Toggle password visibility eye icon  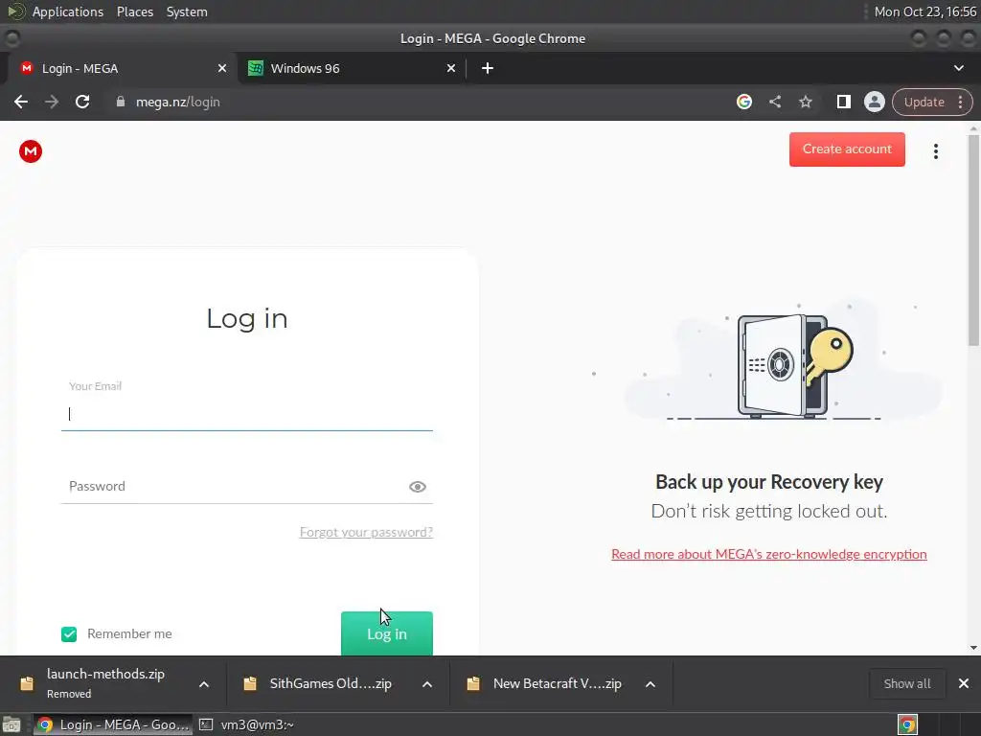pos(418,487)
